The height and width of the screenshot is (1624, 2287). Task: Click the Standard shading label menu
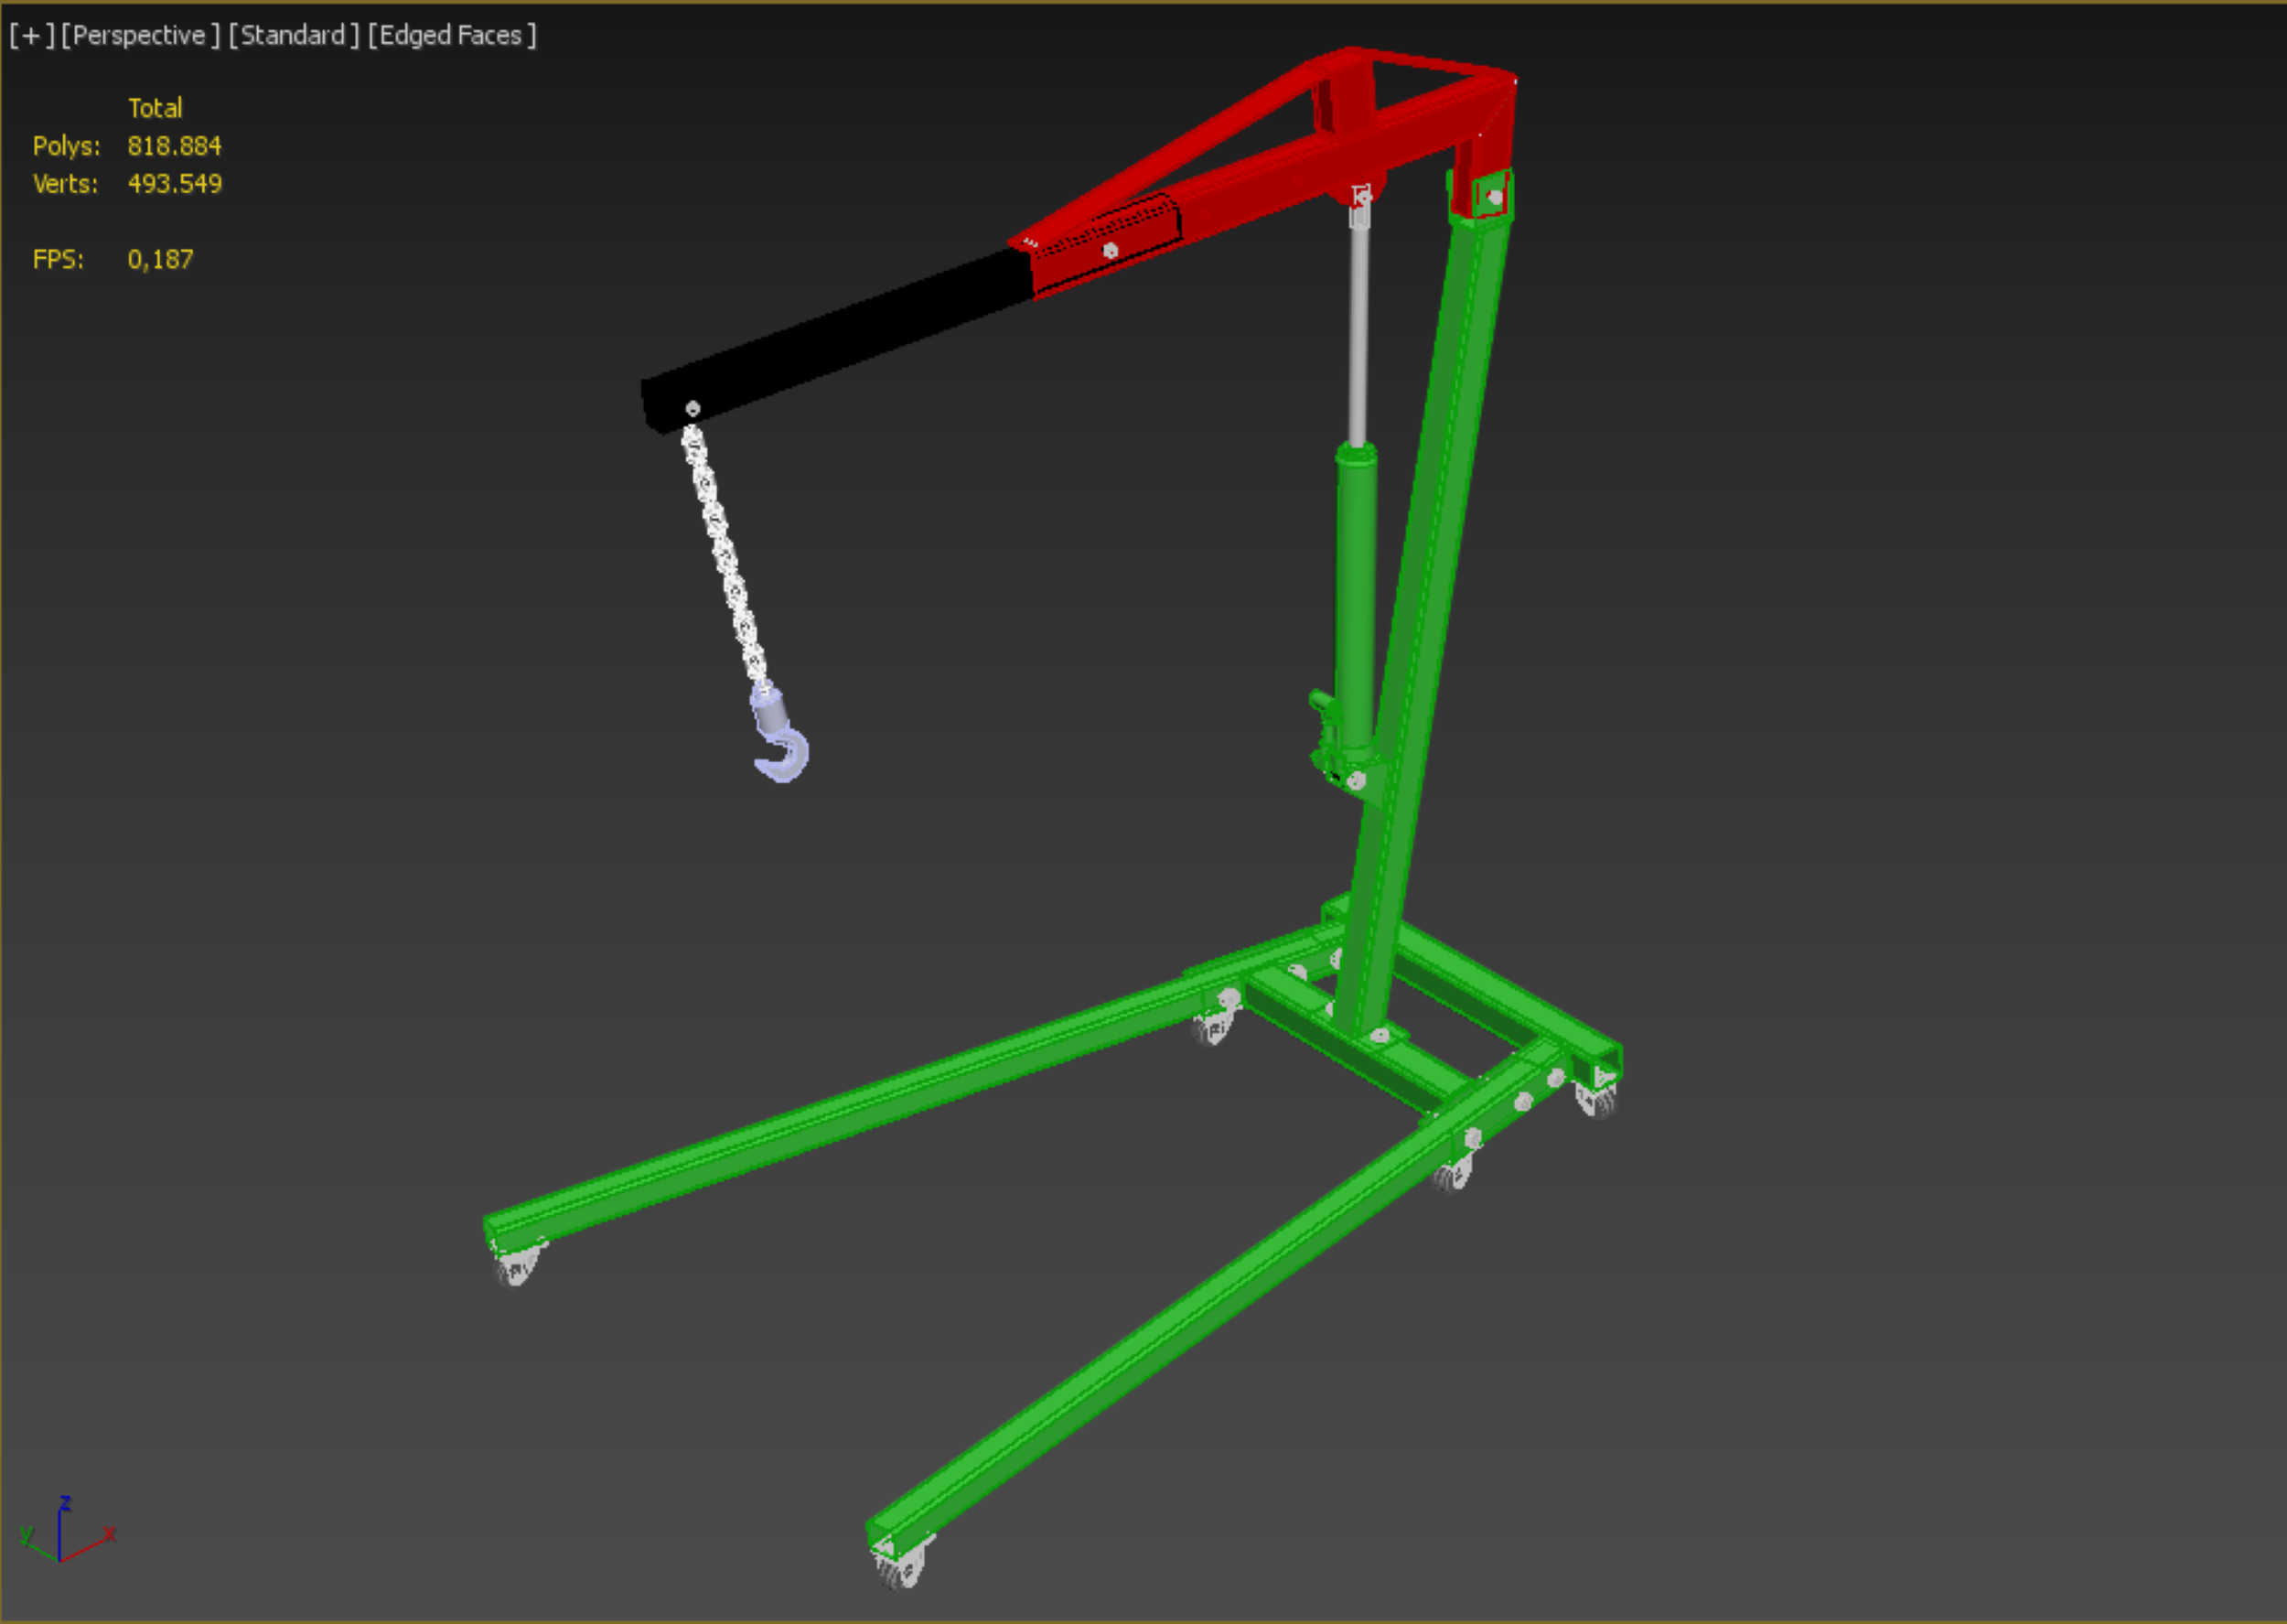(293, 36)
